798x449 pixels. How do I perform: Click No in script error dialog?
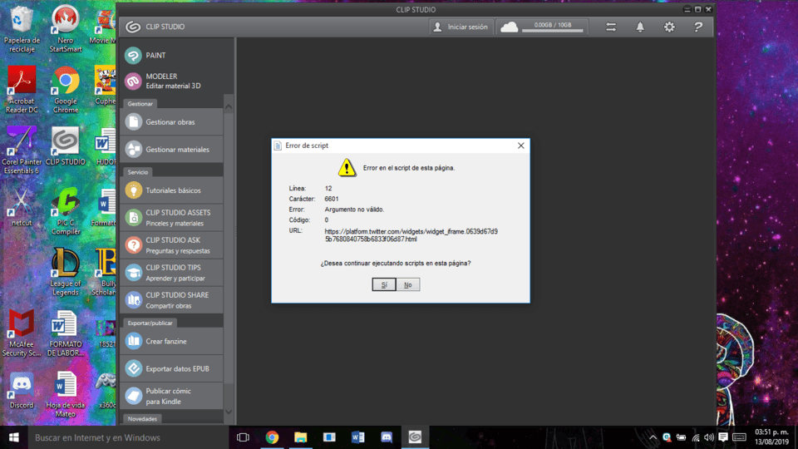[407, 284]
